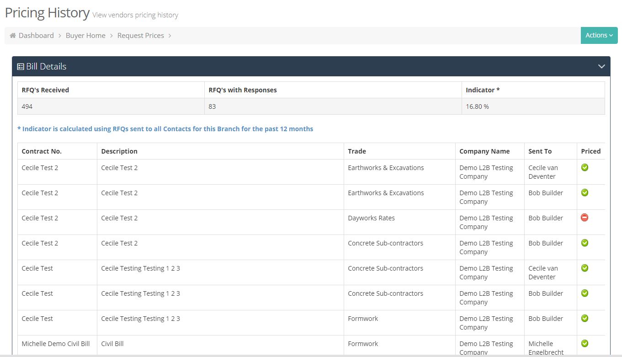Screen dimensions: 622x357
Task: Click the Priced column header
Action: [591, 151]
